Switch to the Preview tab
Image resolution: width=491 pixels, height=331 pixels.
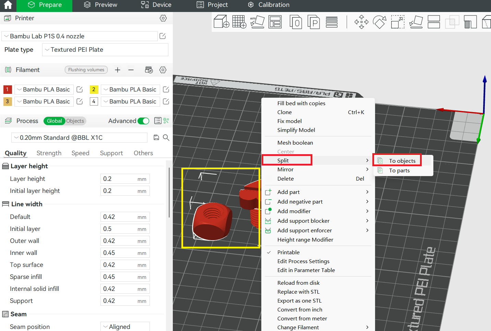[100, 5]
